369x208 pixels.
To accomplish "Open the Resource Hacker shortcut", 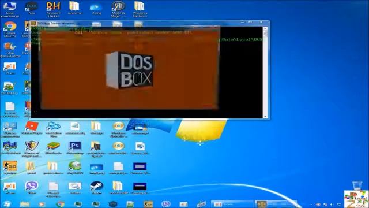I will tap(53, 9).
